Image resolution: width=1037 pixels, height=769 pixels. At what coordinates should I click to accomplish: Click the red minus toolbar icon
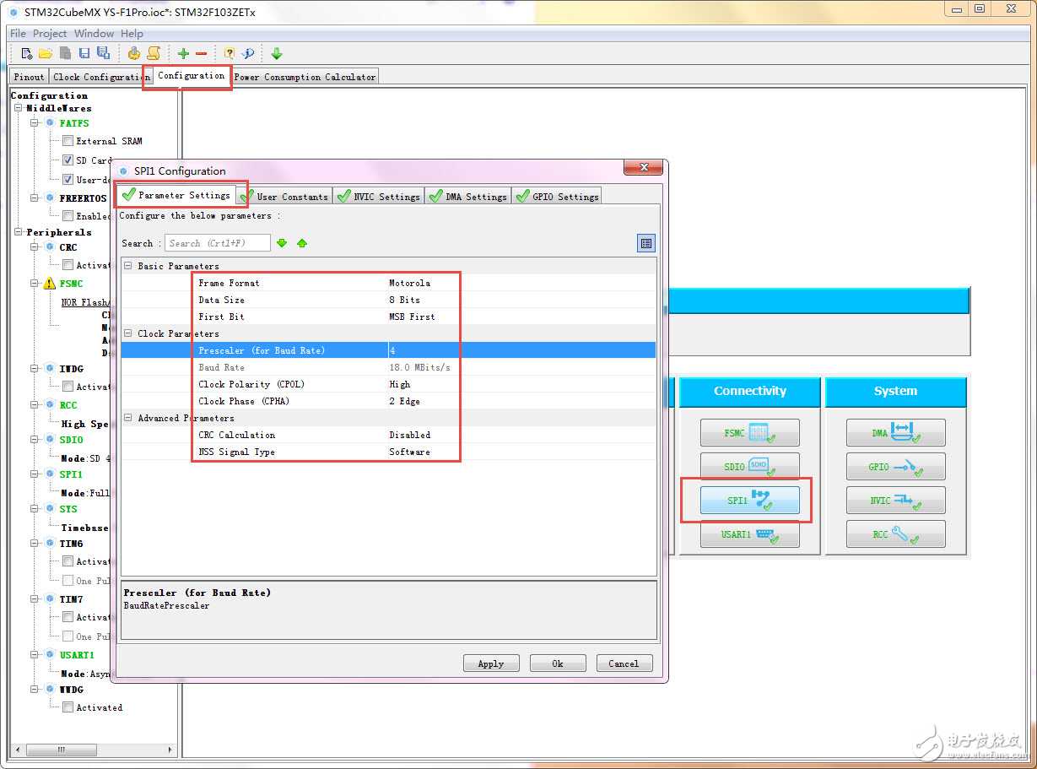click(x=201, y=54)
